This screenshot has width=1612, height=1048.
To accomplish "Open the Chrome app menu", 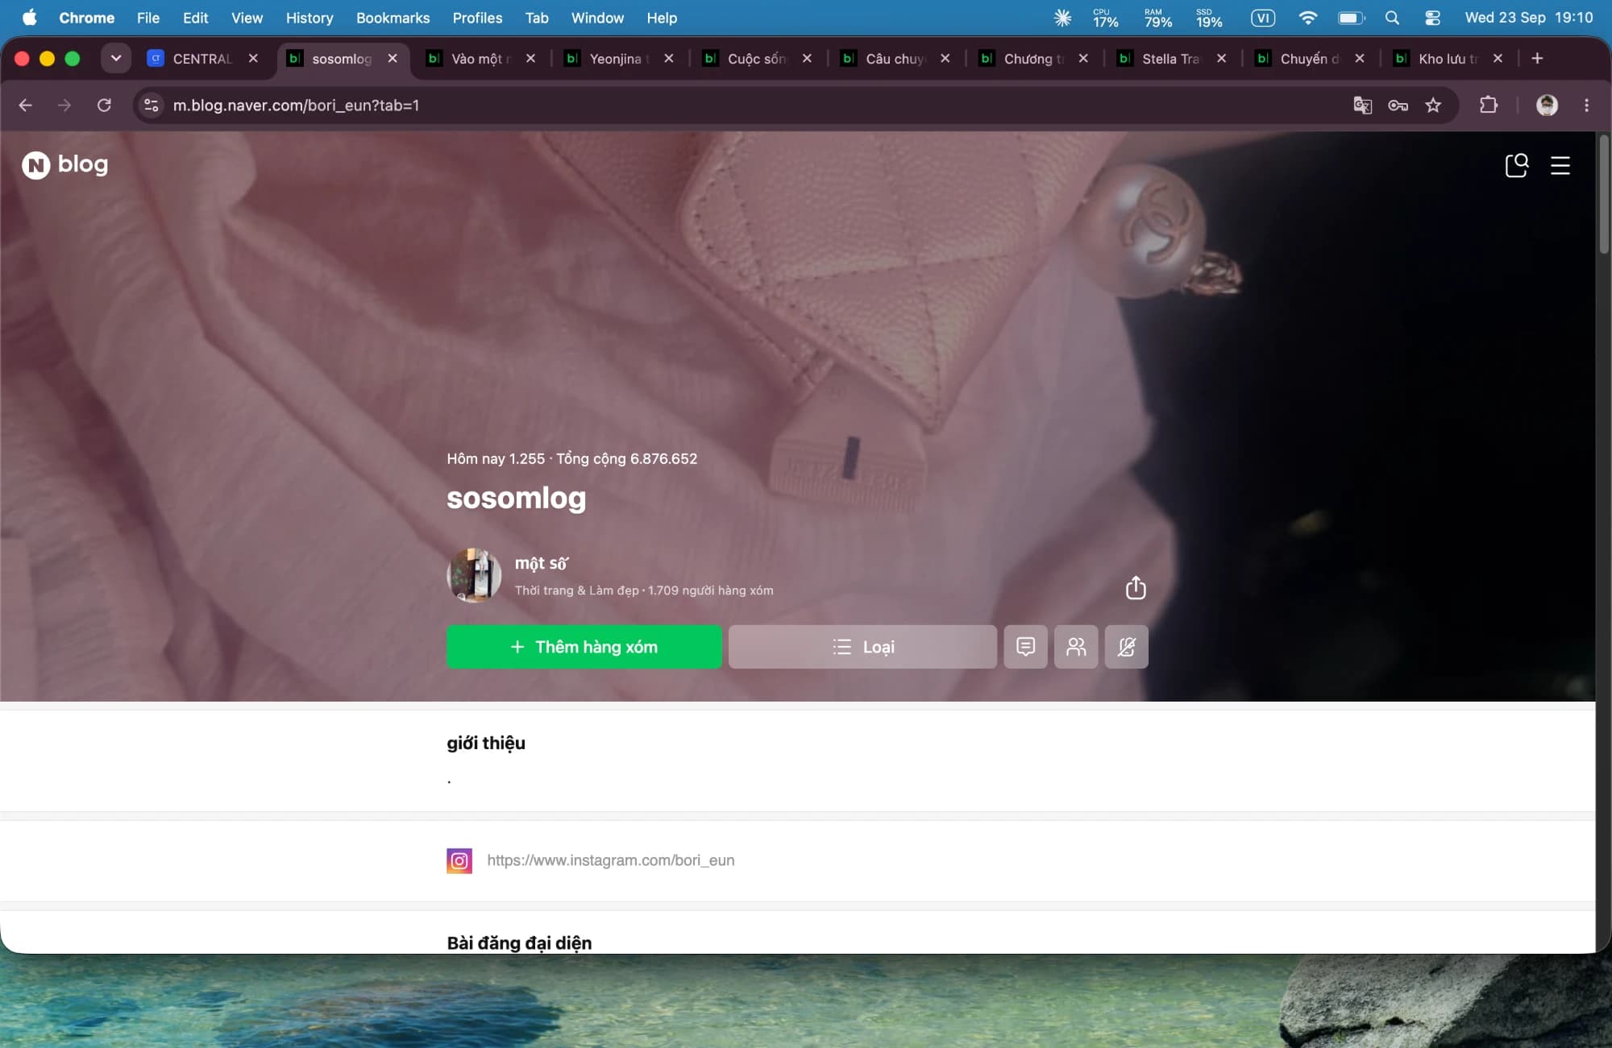I will coord(86,18).
